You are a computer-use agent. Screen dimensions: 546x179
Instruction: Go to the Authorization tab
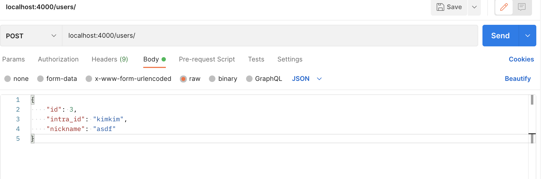click(x=58, y=59)
